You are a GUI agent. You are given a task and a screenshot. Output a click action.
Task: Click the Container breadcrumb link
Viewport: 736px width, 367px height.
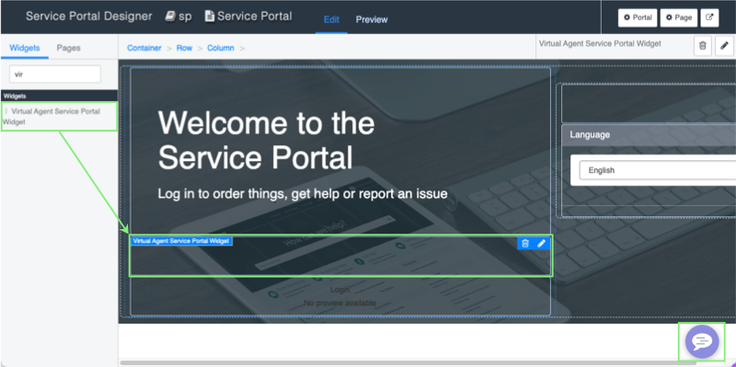(144, 48)
